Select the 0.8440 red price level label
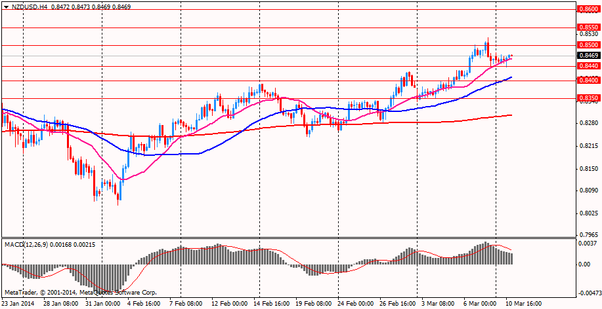602x309 pixels. pos(588,66)
